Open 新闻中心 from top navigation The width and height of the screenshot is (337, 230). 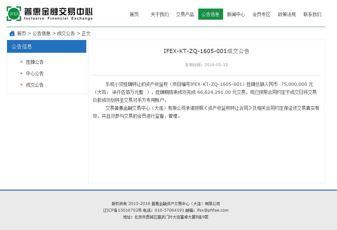click(x=236, y=14)
